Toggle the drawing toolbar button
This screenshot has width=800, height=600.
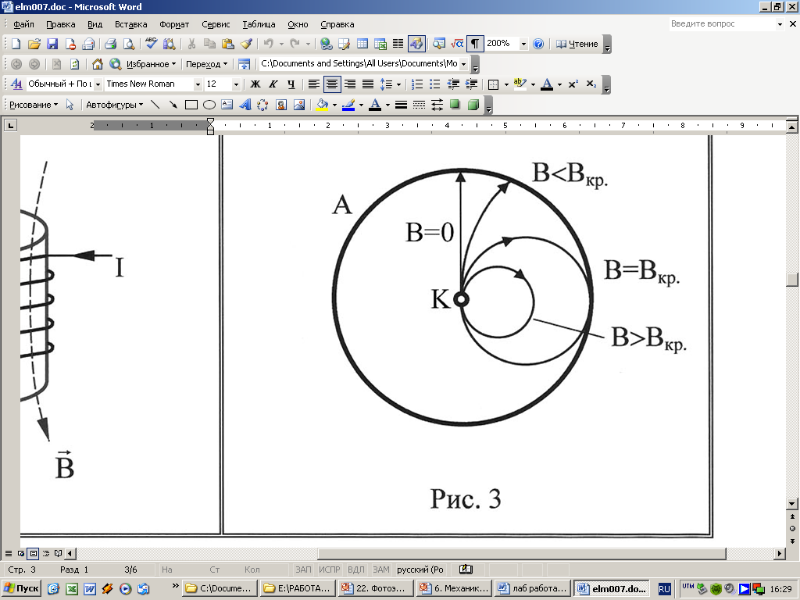tap(416, 44)
